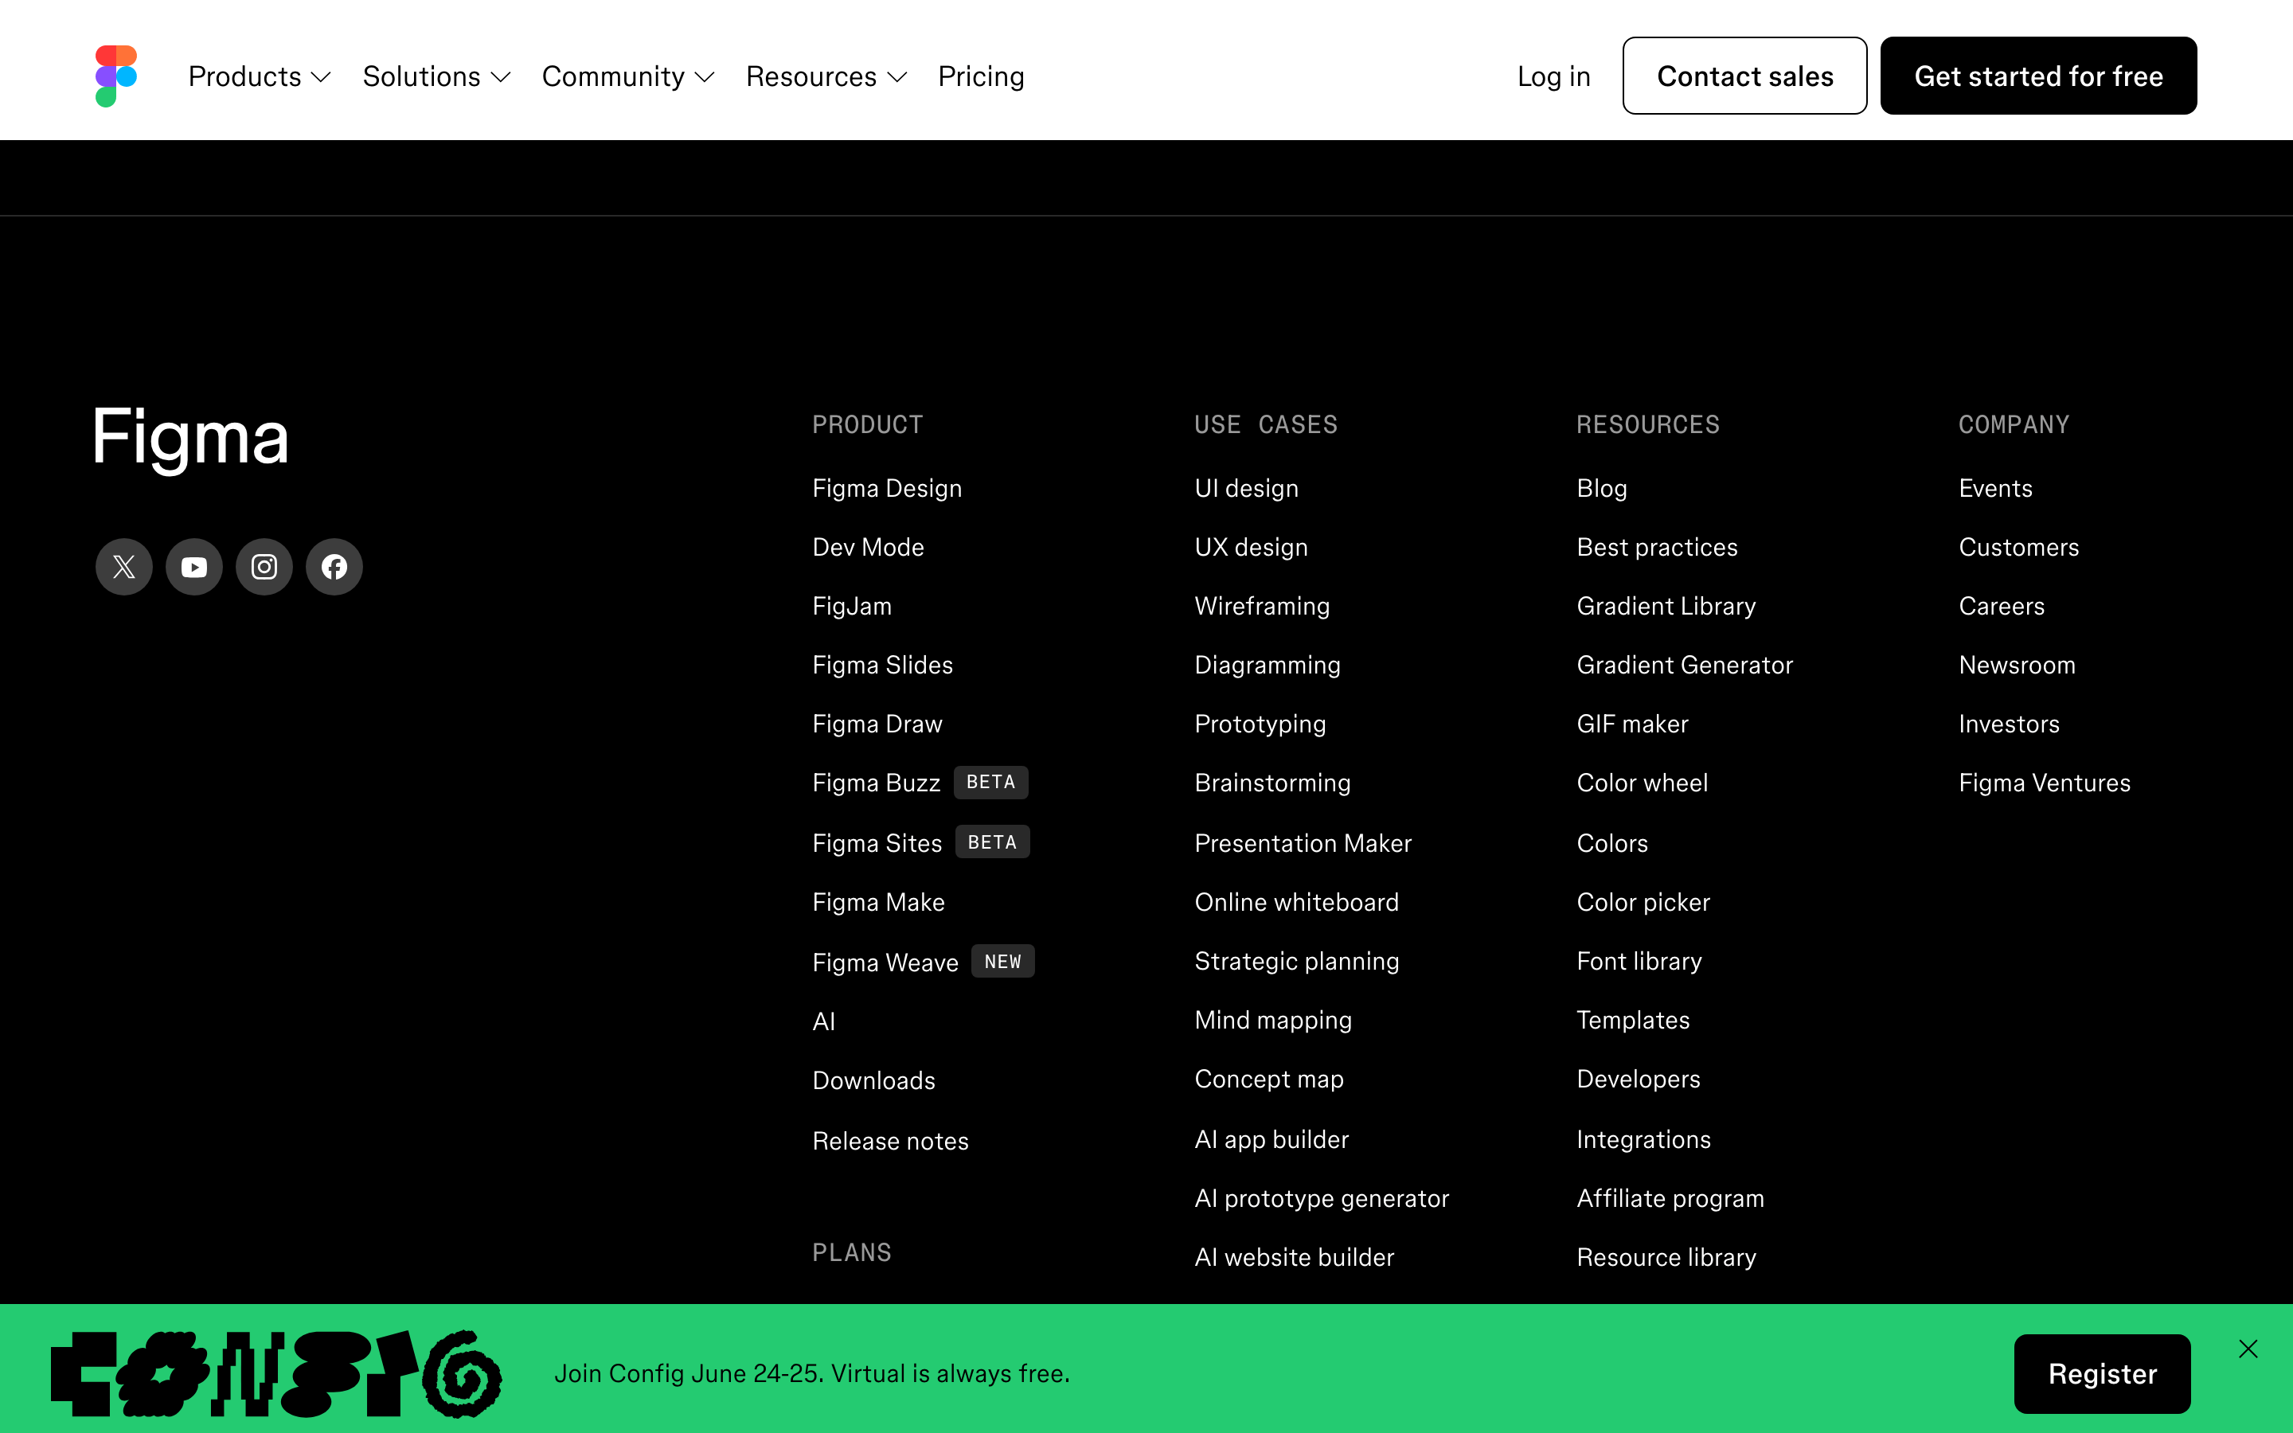
Task: Open the Brainstorming link
Action: click(x=1272, y=783)
